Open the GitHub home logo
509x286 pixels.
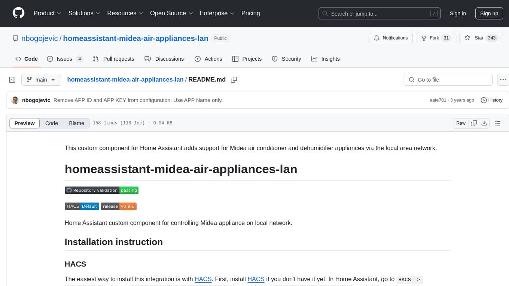[19, 13]
